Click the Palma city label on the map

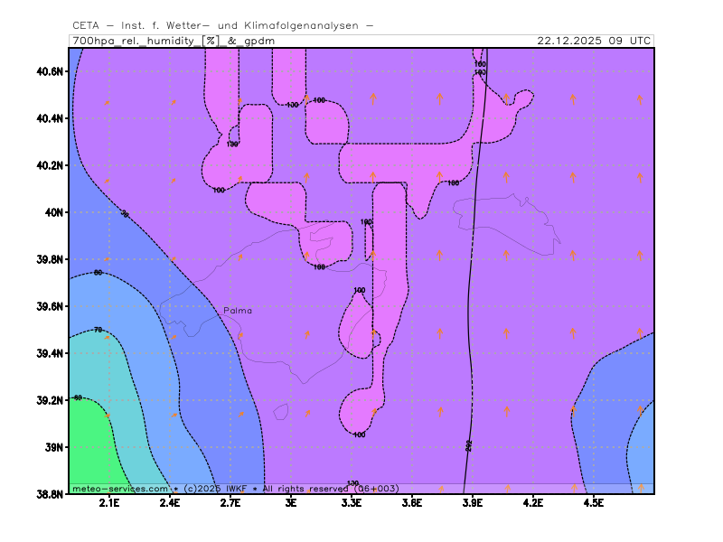click(238, 310)
